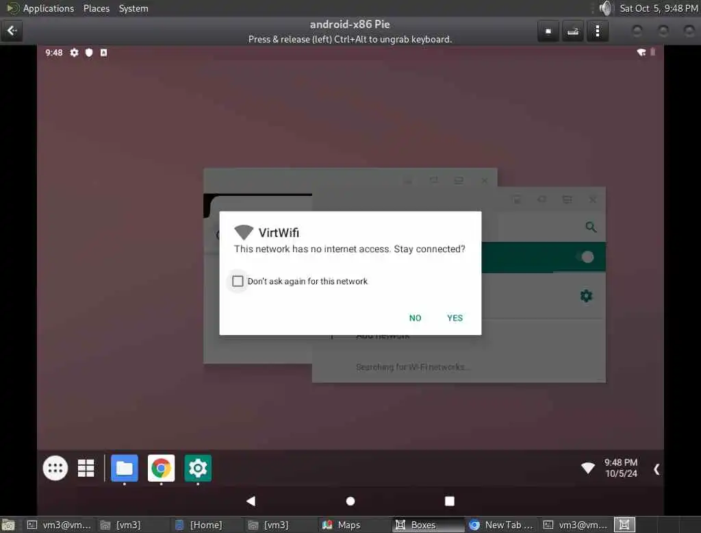The height and width of the screenshot is (533, 701).
Task: Click the volume speaker icon in top panel
Action: pyautogui.click(x=605, y=8)
